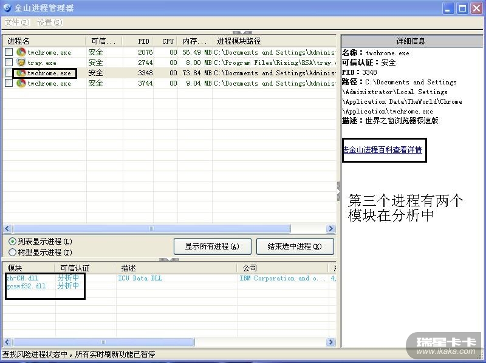Screen dimensions: 486x363
Task: Sort modules by 可信认证 column header
Action: 85,268
